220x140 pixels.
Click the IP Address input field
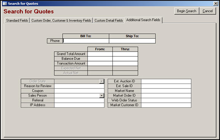point(79,105)
